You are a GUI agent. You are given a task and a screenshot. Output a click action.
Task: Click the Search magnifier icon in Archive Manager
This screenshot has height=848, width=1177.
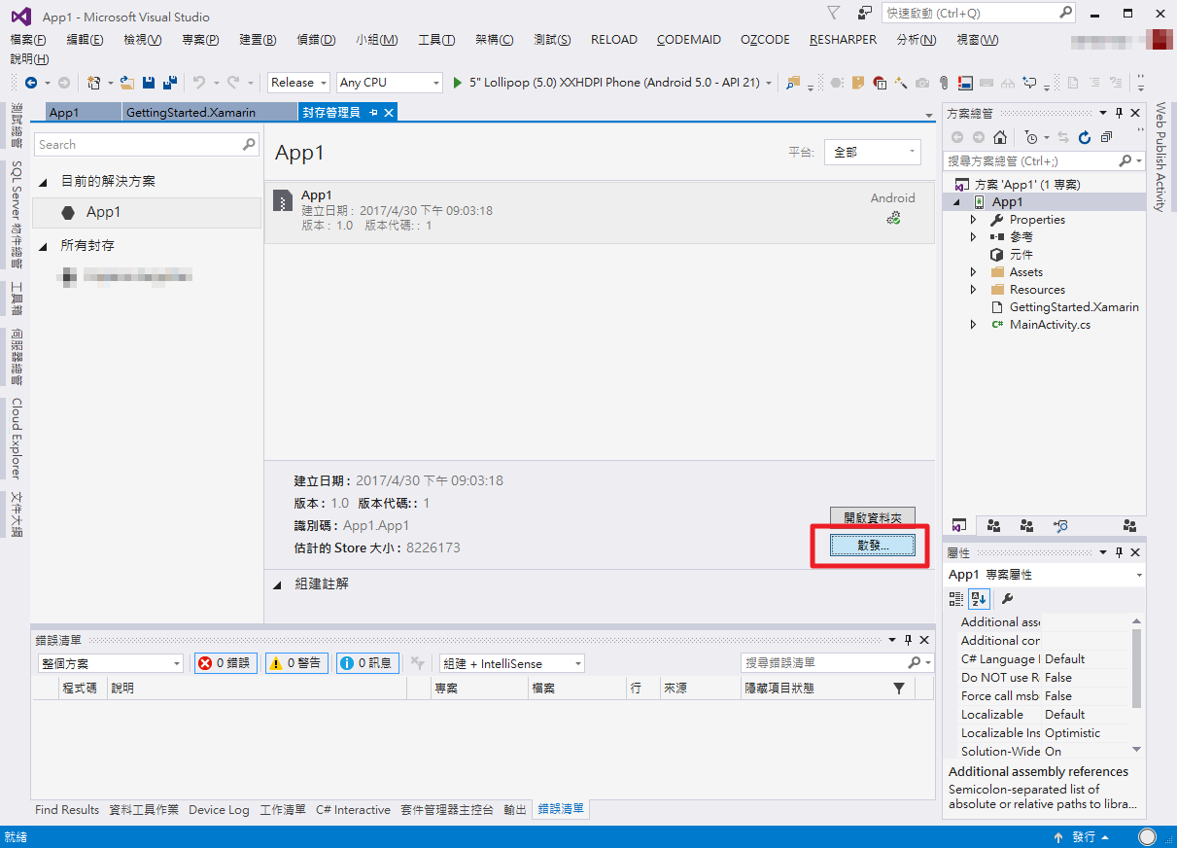[x=249, y=145]
